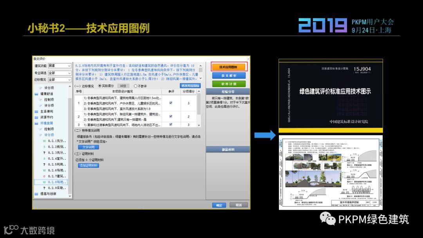The width and height of the screenshot is (423, 238).
Task: Click row 2 score cell "2"
Action: pos(188,116)
